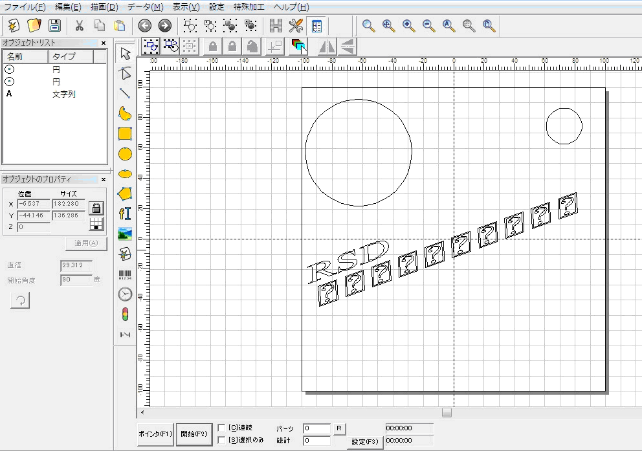The image size is (642, 451).
Task: Select the circle drawing tool
Action: (125, 154)
